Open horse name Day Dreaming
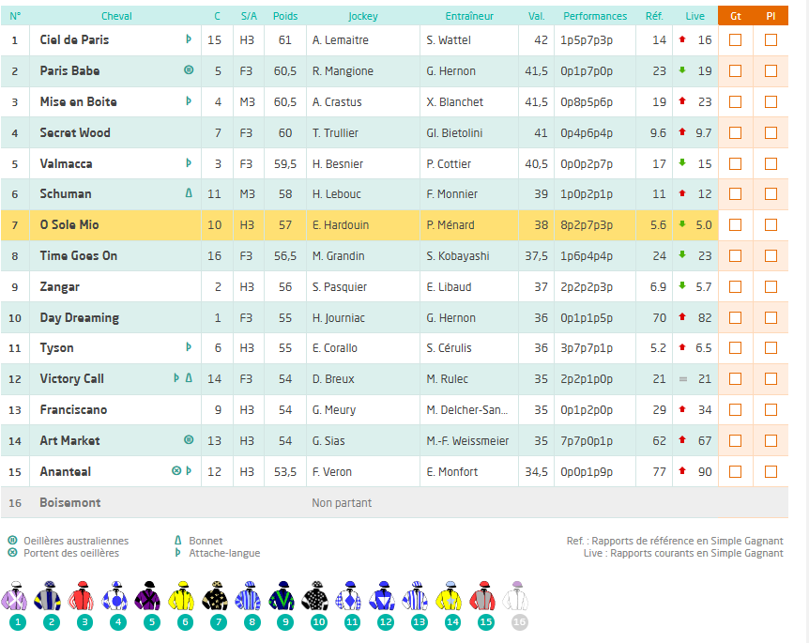 79,318
